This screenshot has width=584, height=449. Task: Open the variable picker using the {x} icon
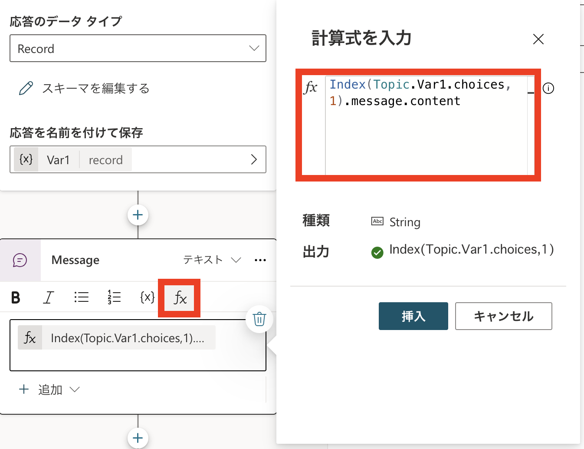tap(147, 297)
